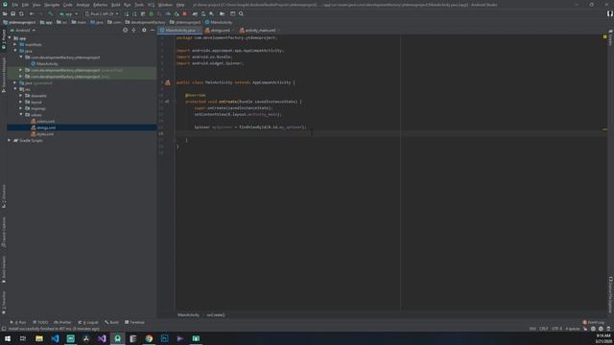The width and height of the screenshot is (614, 345).
Task: Click the warning icon beside MainActivity class line
Action: [168, 82]
